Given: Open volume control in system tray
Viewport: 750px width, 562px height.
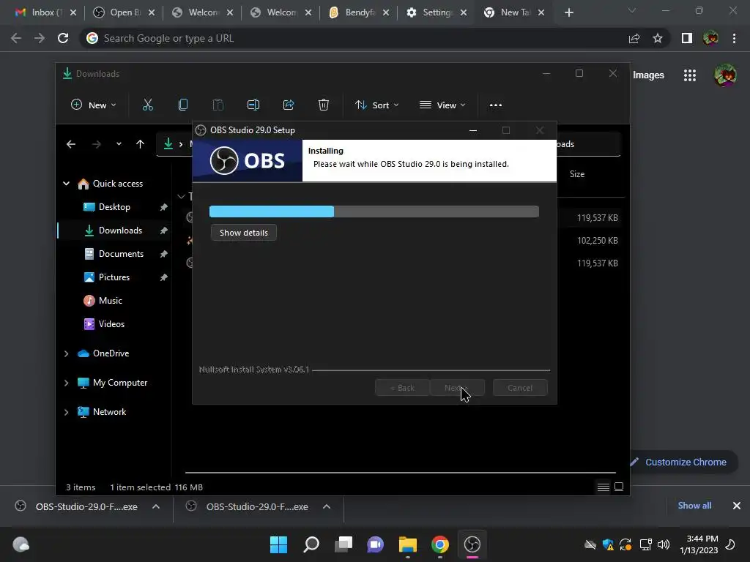Looking at the screenshot, I should [664, 544].
